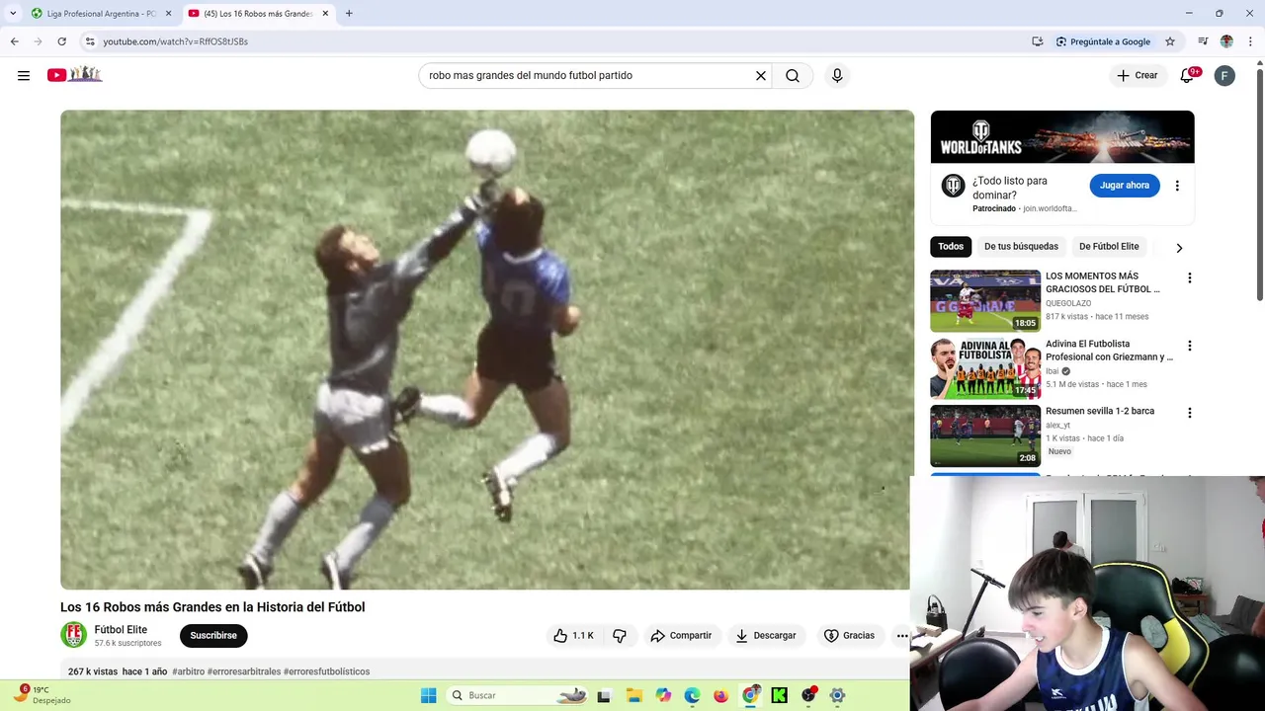Click the taskbar Buscar search box
Screen dimensions: 1265x711
(x=519, y=695)
